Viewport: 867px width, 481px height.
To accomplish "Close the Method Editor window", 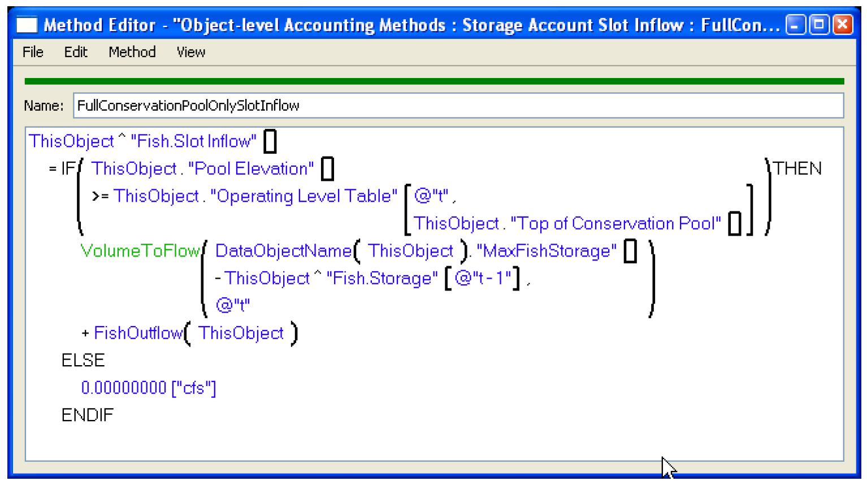I will tap(842, 25).
